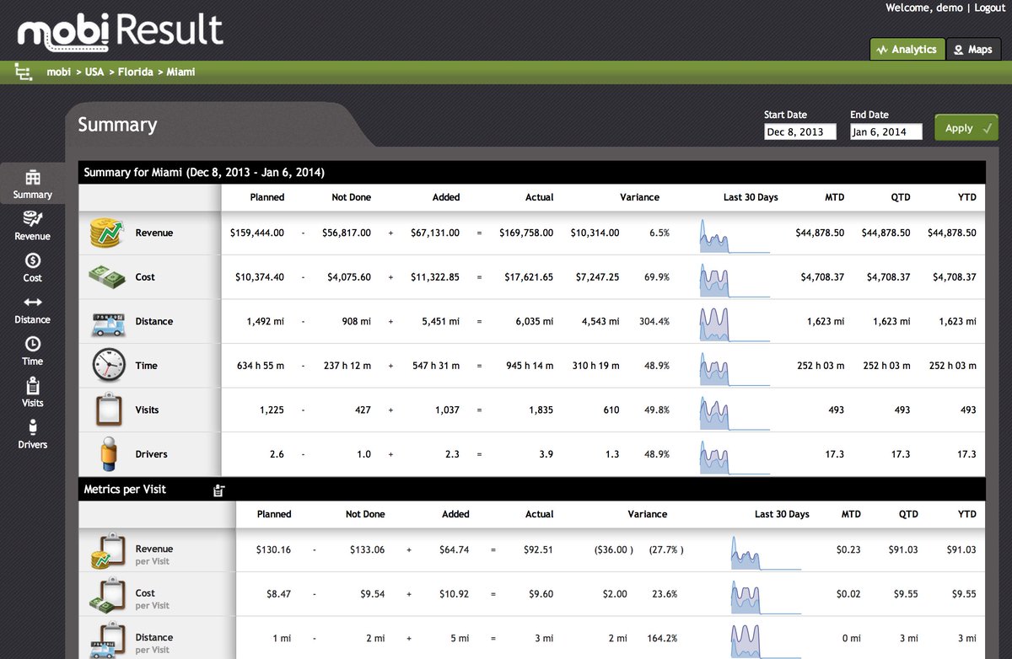The height and width of the screenshot is (659, 1012).
Task: Log out of the demo account
Action: click(989, 7)
